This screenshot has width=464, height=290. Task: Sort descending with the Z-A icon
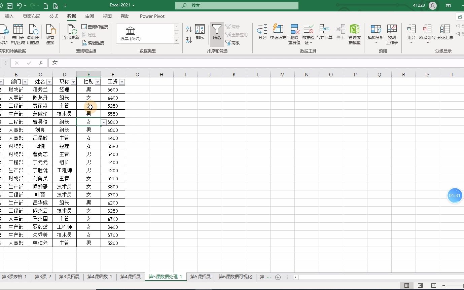tap(189, 40)
